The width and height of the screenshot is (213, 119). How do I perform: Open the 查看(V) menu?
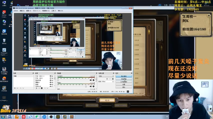[28, 11]
